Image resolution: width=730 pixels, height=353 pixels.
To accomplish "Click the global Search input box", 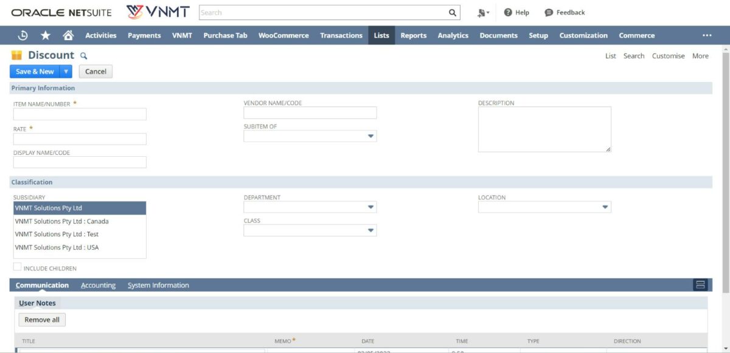I will tap(324, 12).
